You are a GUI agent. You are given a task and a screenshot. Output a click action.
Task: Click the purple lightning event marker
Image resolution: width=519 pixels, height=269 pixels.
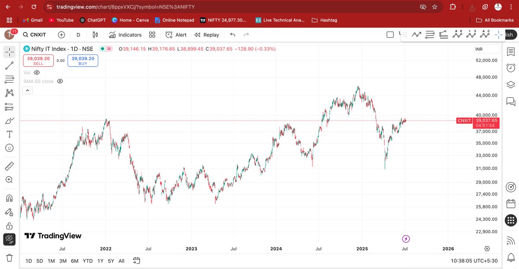[406, 238]
